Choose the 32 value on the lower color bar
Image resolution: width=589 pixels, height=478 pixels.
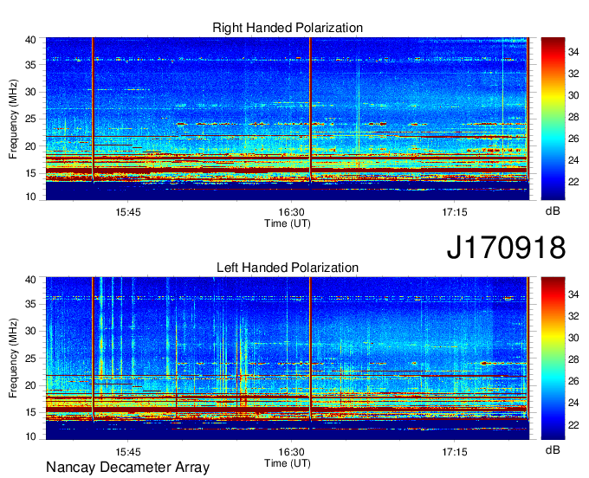[x=573, y=317]
